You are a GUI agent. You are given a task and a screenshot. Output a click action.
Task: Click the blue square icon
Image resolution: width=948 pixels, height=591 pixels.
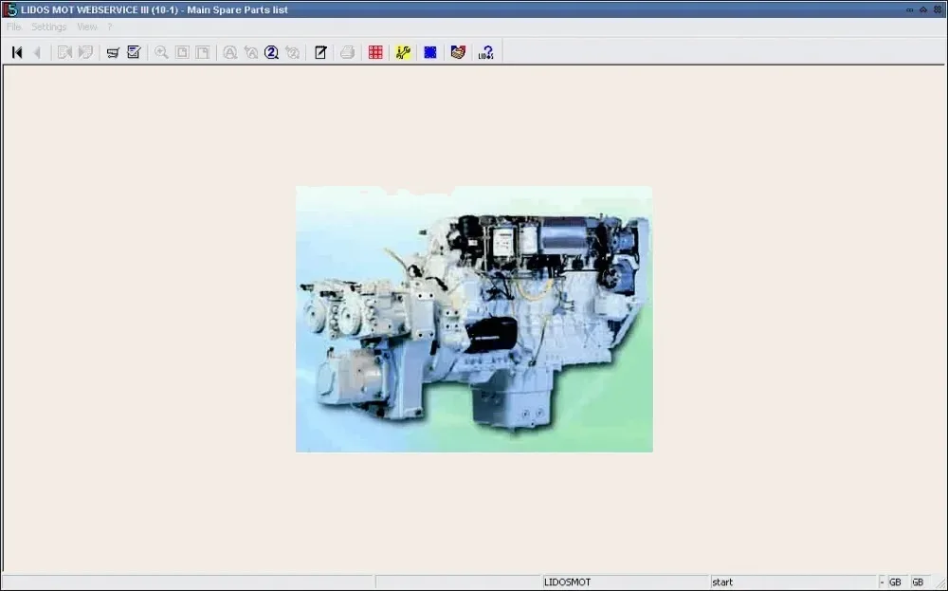coord(430,52)
